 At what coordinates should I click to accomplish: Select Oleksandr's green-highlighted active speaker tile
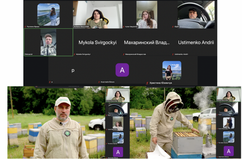coord(48,42)
